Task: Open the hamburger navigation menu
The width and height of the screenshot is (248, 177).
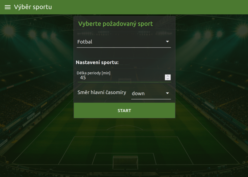Action: pyautogui.click(x=7, y=7)
